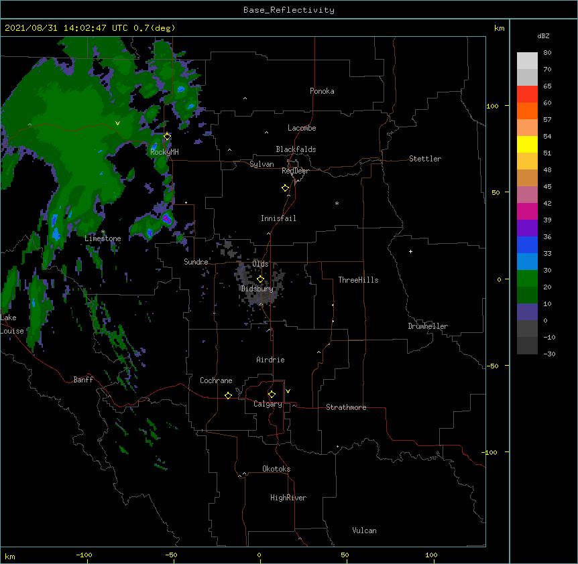Click the white asterisk marker east of Innisfail
The width and height of the screenshot is (578, 564).
coord(337,203)
